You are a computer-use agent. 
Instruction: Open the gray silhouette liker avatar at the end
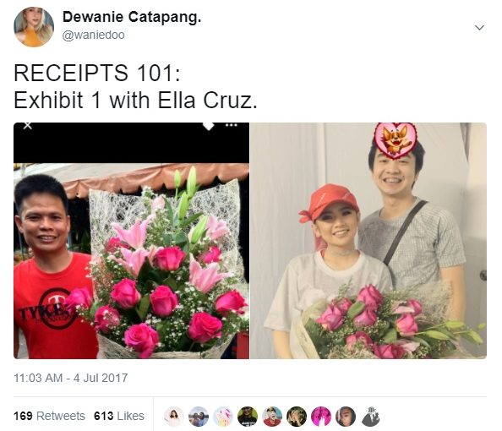[370, 417]
